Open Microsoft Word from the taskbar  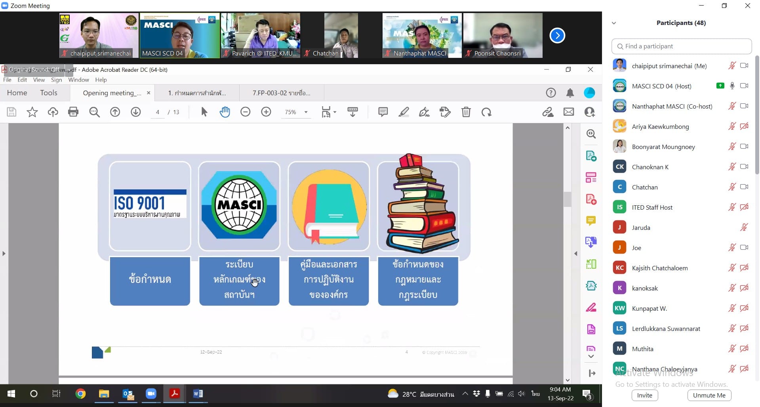pyautogui.click(x=198, y=394)
